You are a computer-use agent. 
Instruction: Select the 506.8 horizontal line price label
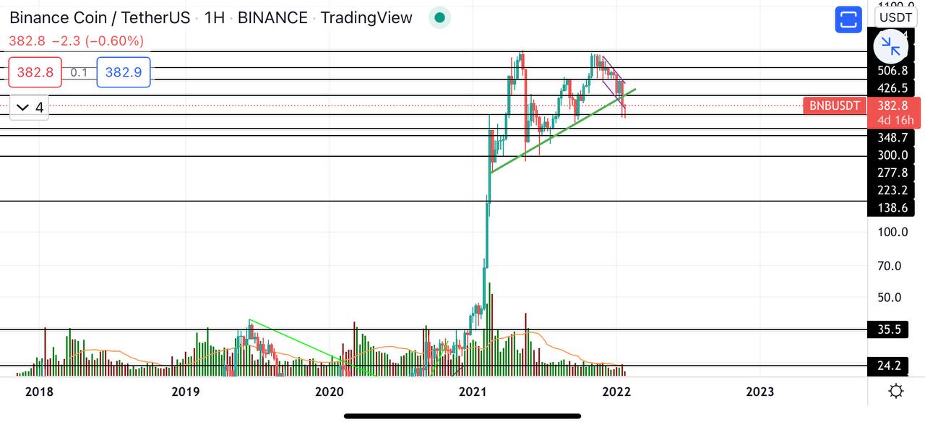892,71
